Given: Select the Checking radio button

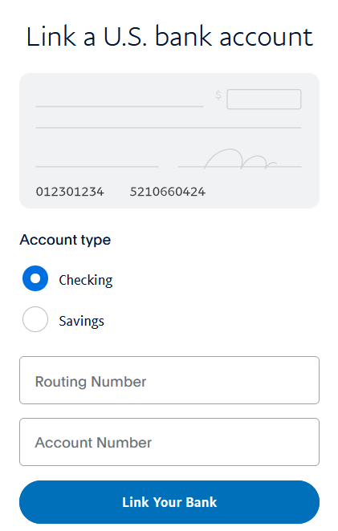Looking at the screenshot, I should click(35, 278).
